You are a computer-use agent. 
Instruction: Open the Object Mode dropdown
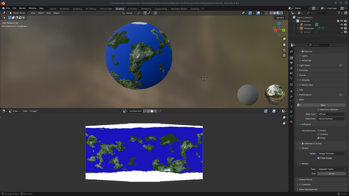coord(19,13)
